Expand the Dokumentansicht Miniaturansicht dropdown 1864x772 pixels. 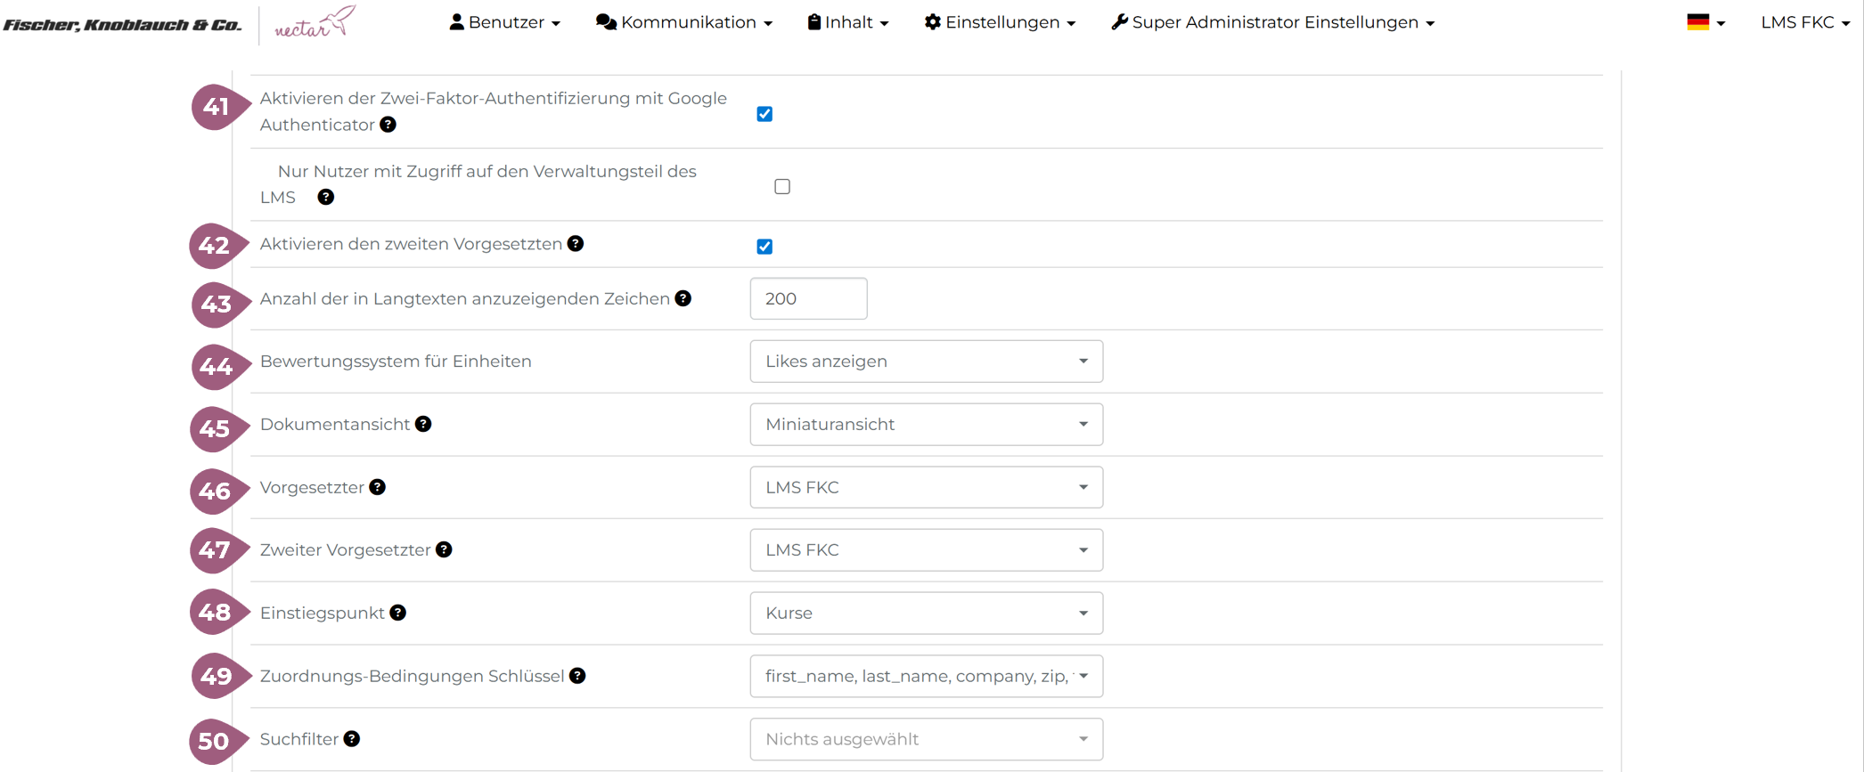click(926, 425)
